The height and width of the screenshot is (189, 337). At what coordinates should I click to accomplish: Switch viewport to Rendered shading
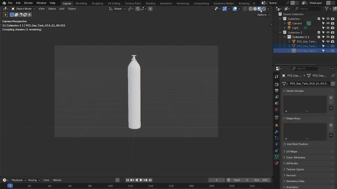click(264, 9)
